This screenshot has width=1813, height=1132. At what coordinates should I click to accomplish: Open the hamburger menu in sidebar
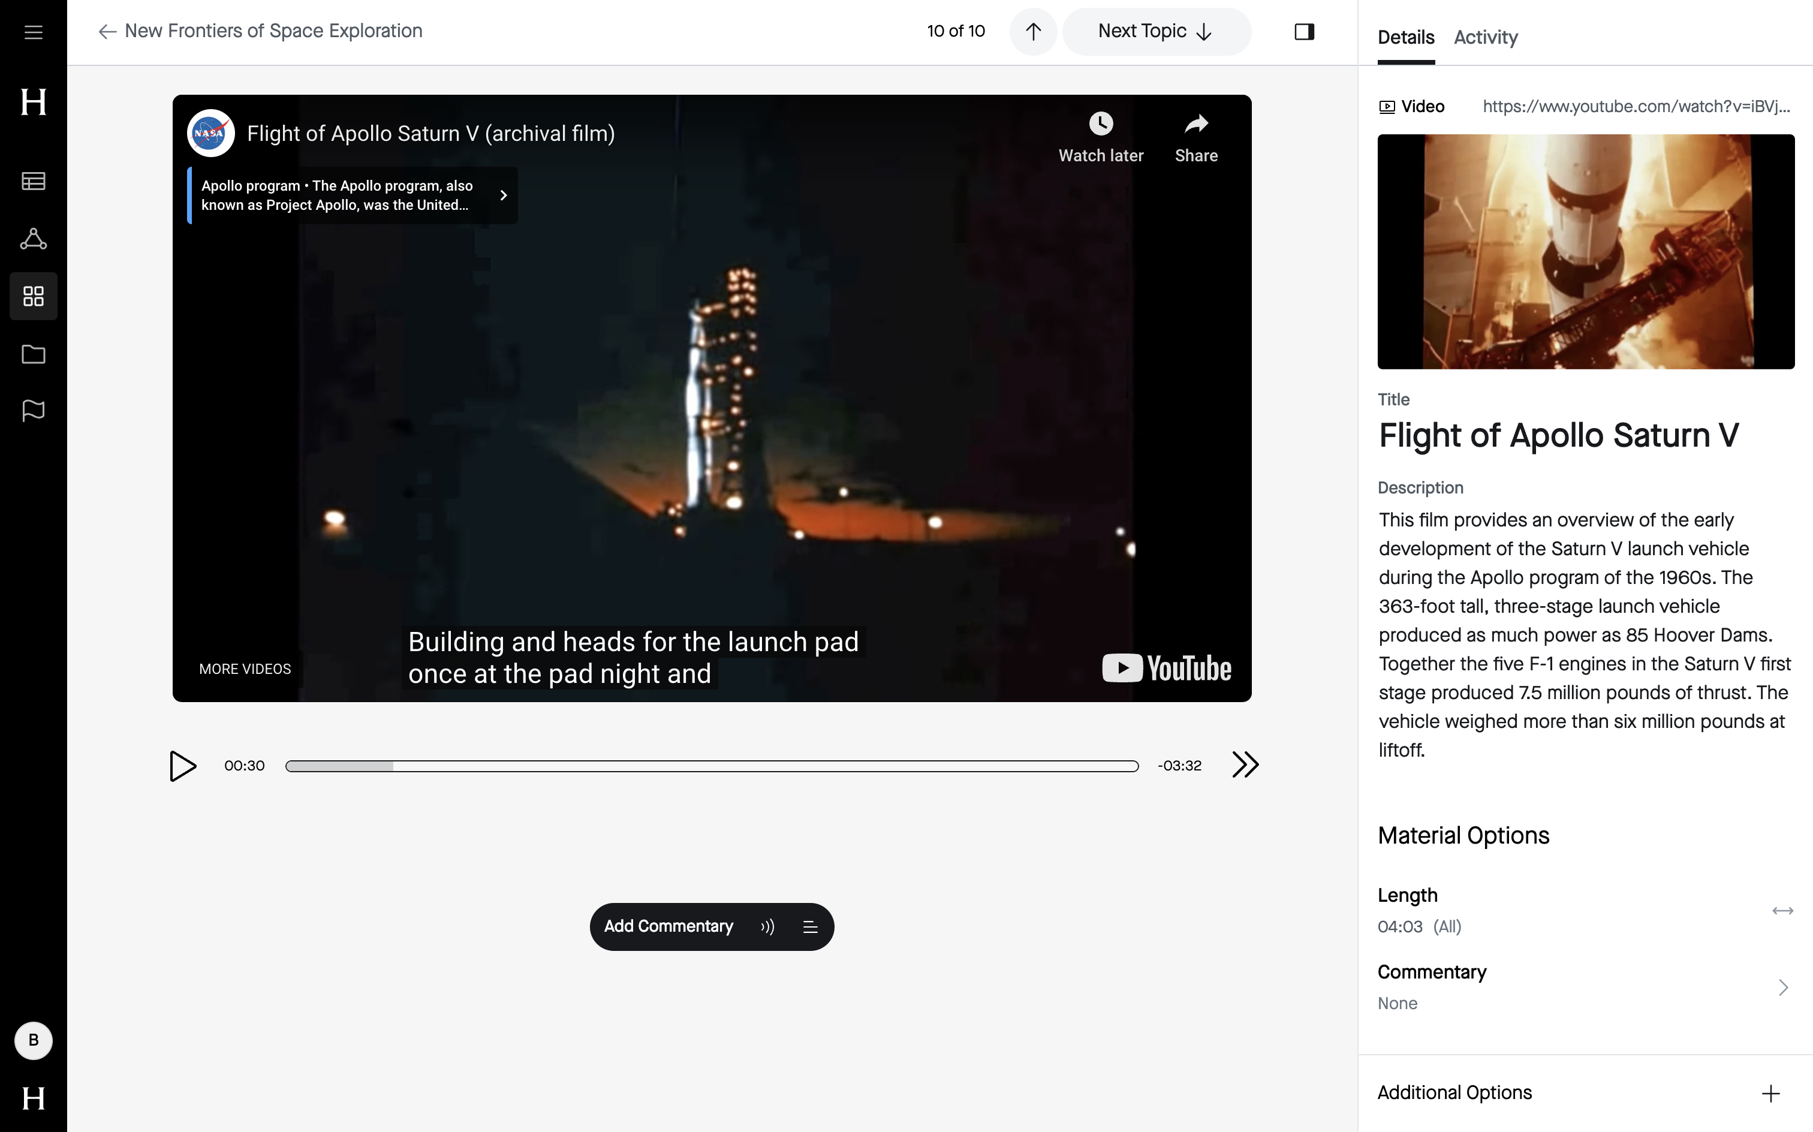[33, 32]
